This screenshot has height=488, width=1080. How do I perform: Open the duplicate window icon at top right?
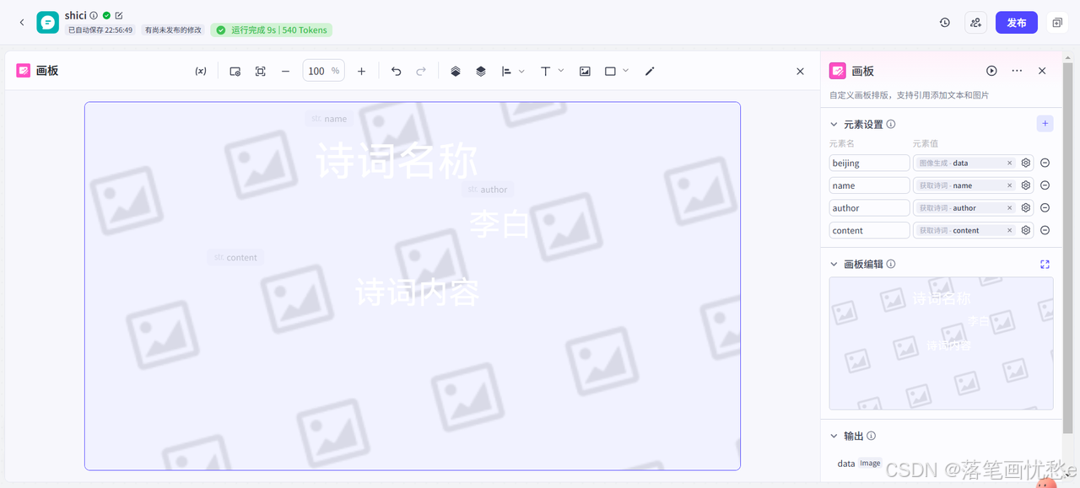pos(1056,23)
